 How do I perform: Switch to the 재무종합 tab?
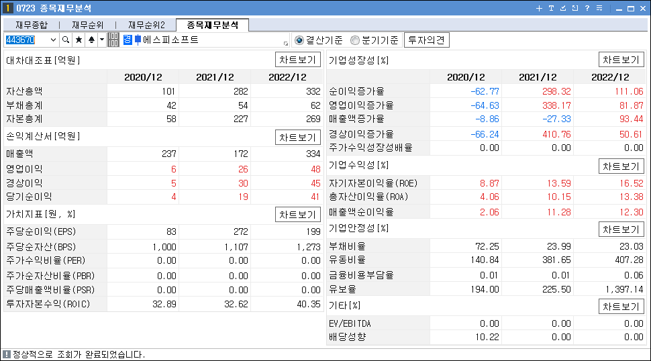coord(32,25)
